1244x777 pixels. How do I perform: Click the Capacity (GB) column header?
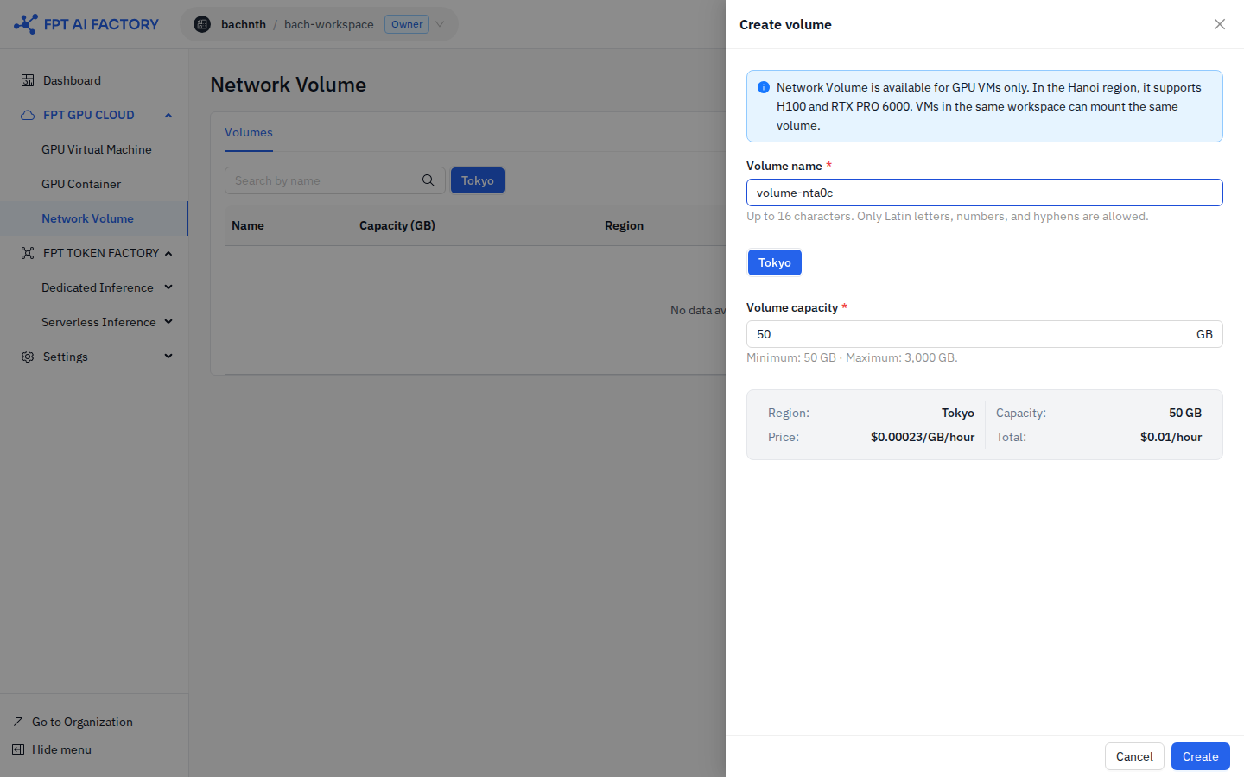(x=397, y=225)
